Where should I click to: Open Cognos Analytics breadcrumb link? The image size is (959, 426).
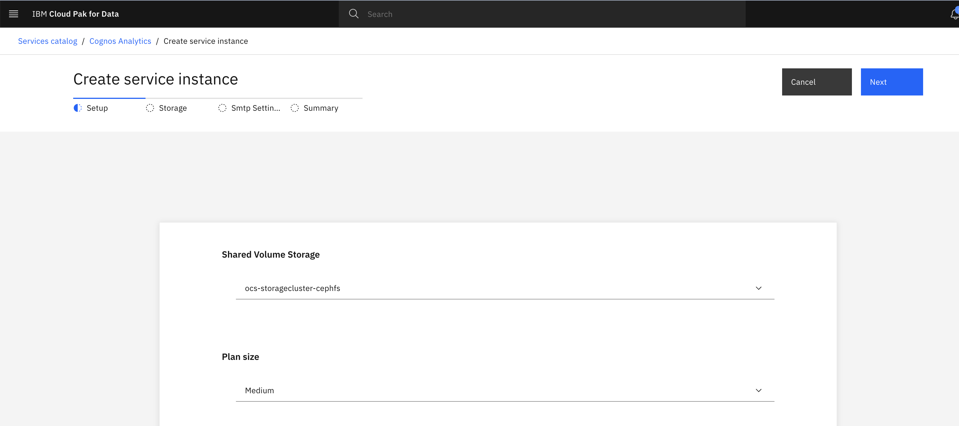coord(120,41)
